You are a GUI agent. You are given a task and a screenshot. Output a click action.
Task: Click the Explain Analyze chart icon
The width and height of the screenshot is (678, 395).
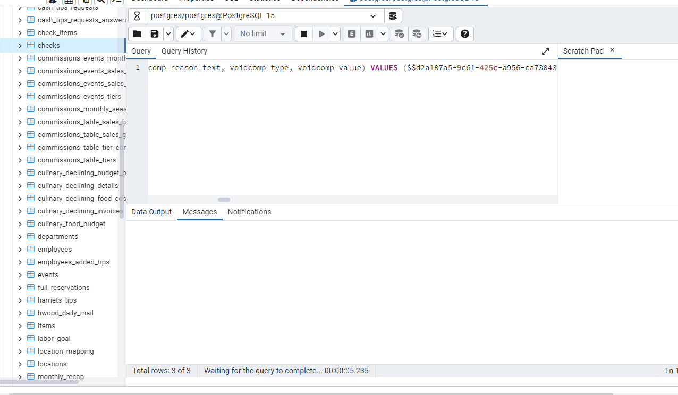click(x=369, y=34)
